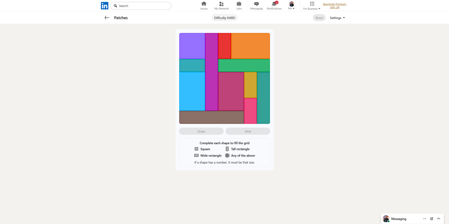Select the wide green patch
This screenshot has width=449, height=224.
(244, 65)
